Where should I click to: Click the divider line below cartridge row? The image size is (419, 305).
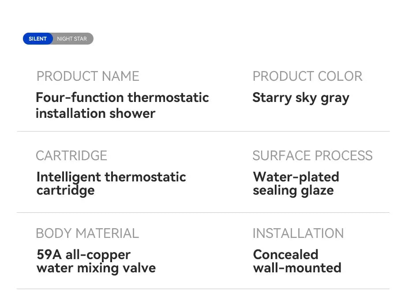(203, 212)
